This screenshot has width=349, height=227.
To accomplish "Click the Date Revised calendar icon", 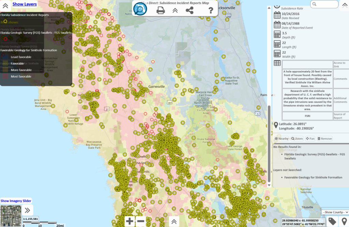I will (277, 15).
